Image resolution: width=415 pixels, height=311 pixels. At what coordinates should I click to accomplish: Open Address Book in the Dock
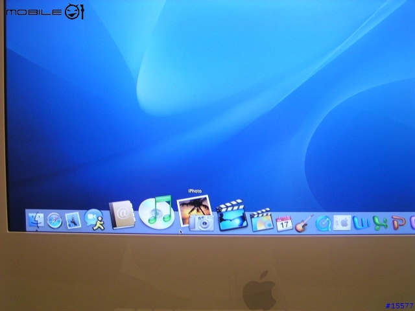click(122, 214)
